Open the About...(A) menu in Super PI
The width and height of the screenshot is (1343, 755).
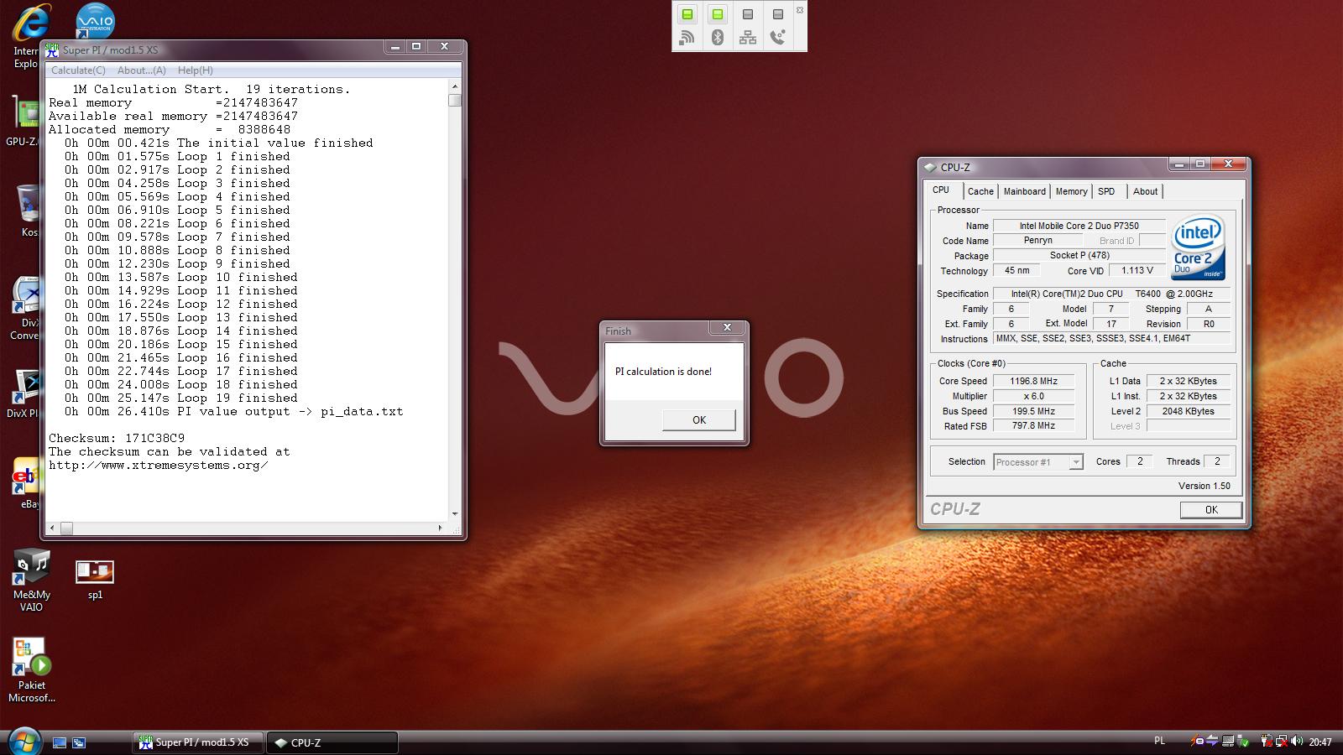[x=141, y=70]
